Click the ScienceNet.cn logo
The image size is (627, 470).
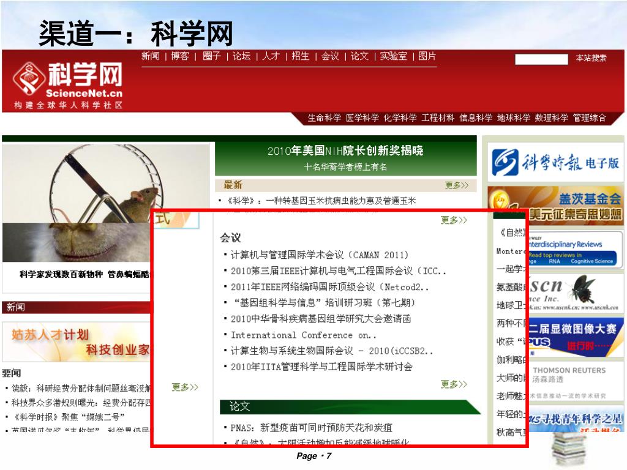point(68,84)
